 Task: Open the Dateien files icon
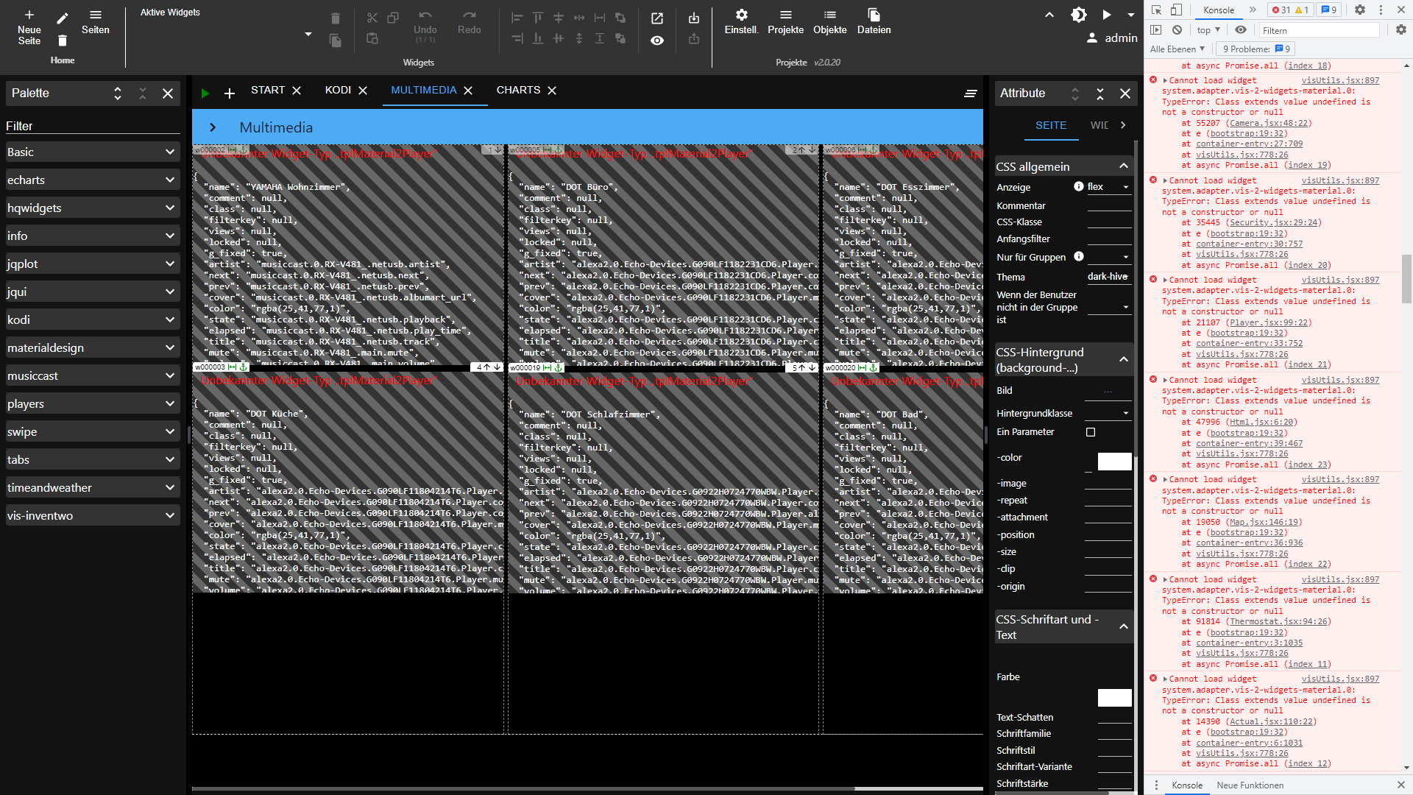pos(874,15)
